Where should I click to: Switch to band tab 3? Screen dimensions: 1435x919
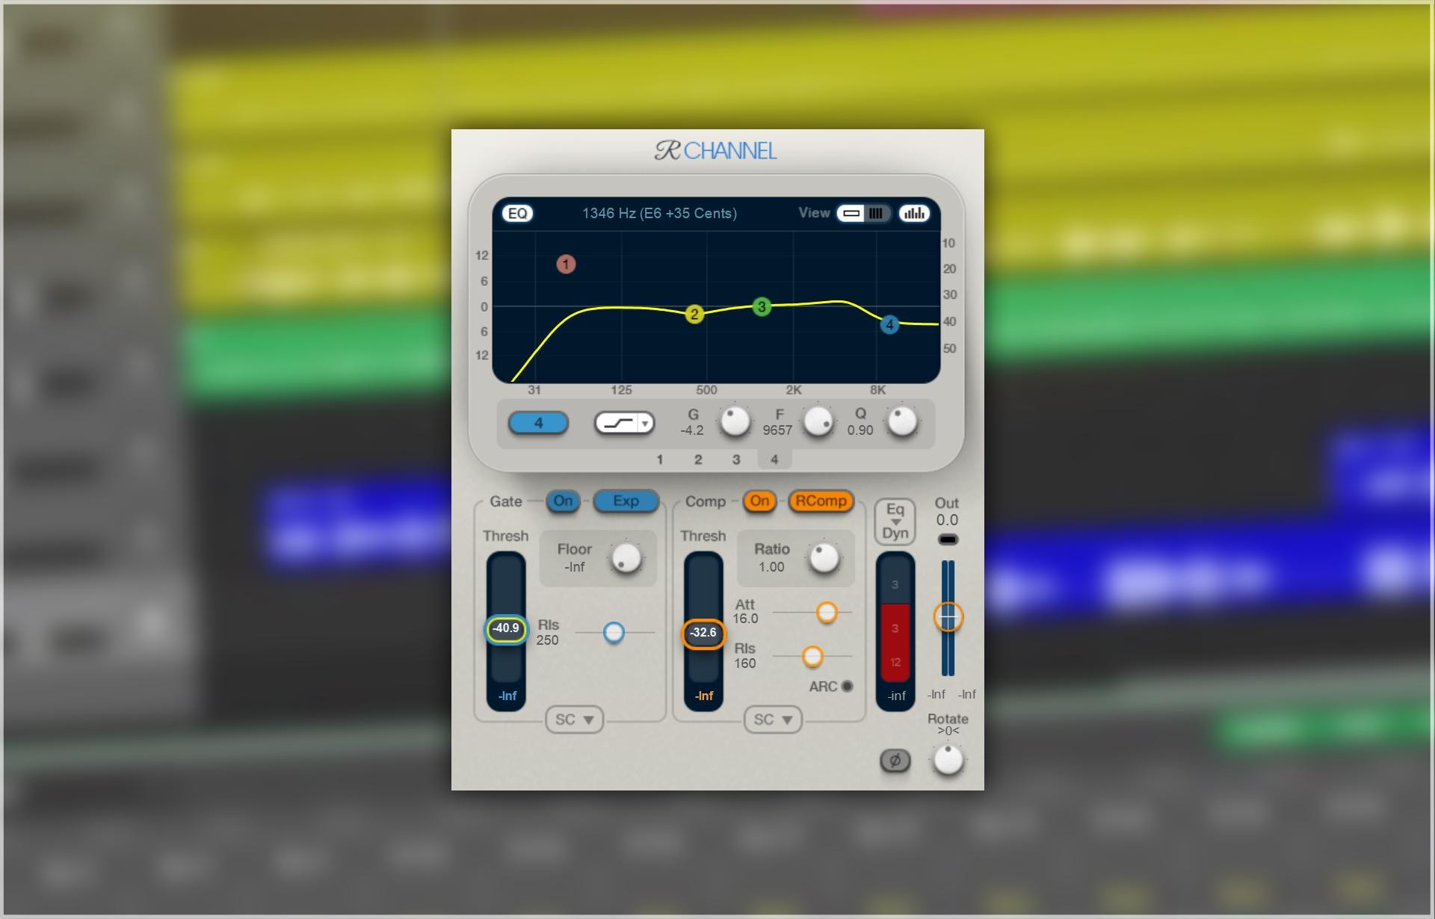coord(736,459)
